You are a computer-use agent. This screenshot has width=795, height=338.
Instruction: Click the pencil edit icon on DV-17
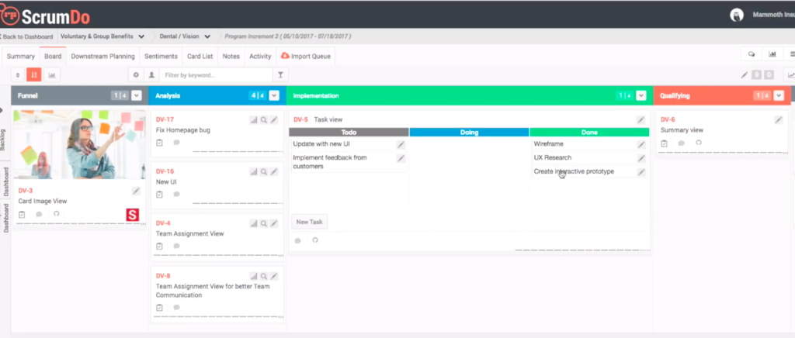coord(274,120)
